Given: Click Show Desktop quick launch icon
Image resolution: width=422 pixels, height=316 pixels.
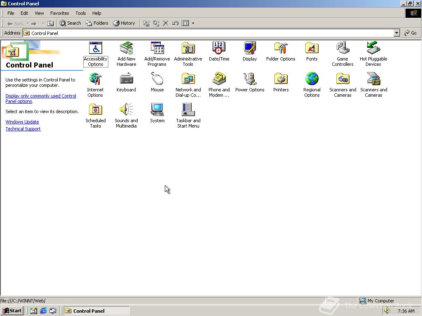Looking at the screenshot, I should click(33, 311).
